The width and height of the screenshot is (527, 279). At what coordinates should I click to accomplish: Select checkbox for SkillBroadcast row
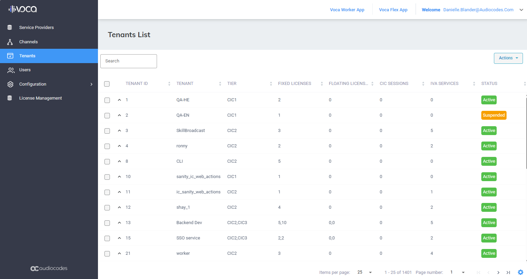107,131
